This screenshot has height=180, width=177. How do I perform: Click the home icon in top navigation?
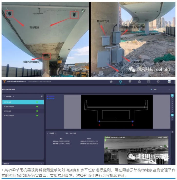(x=111, y=82)
